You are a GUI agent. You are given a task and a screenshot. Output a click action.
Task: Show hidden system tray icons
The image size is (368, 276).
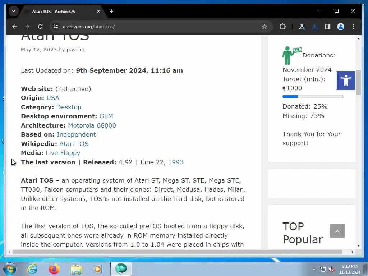(x=314, y=270)
